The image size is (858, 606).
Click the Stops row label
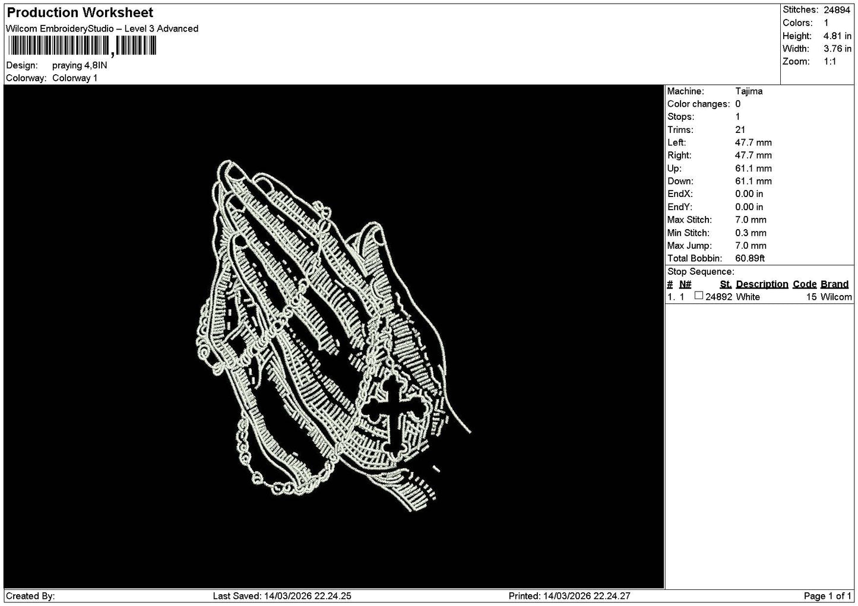(x=680, y=117)
